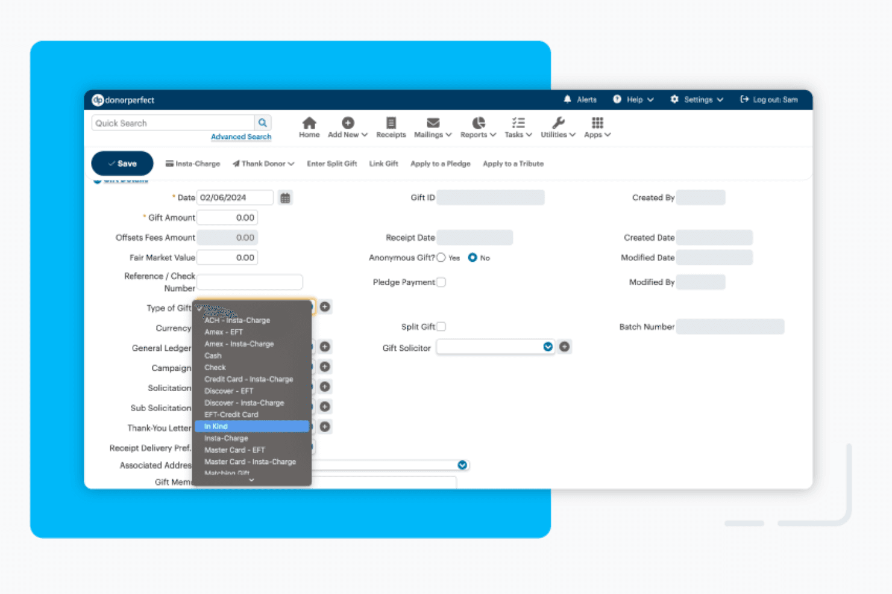Click the quick search magnifier icon
This screenshot has width=892, height=594.
(263, 123)
